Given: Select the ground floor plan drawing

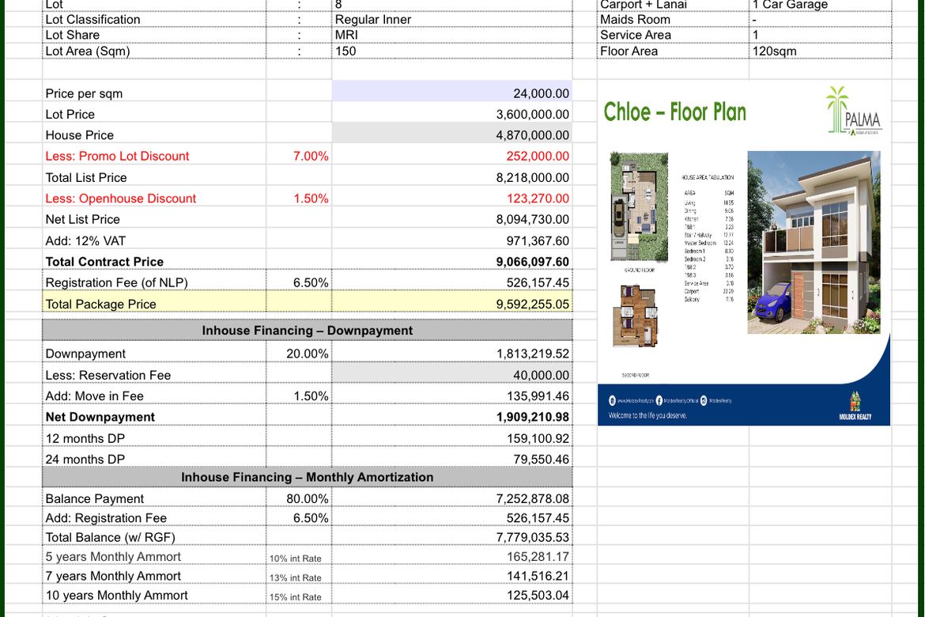Looking at the screenshot, I should pyautogui.click(x=639, y=206).
